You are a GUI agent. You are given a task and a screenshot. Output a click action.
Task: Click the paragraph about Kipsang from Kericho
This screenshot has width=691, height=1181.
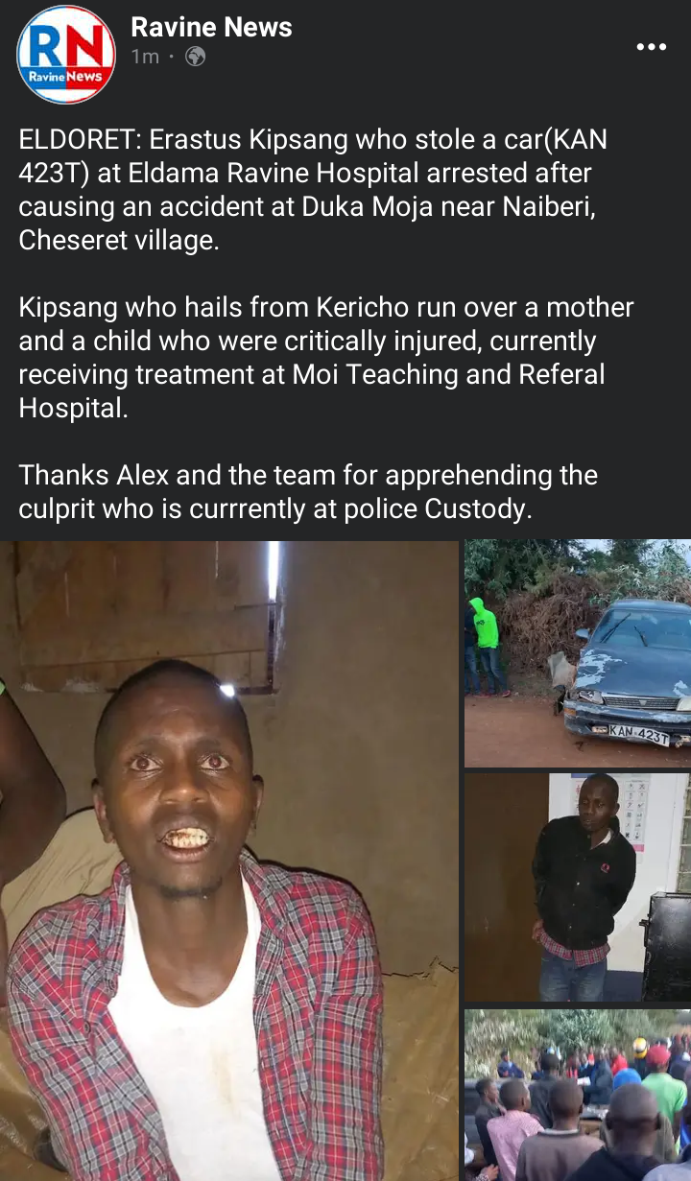326,358
